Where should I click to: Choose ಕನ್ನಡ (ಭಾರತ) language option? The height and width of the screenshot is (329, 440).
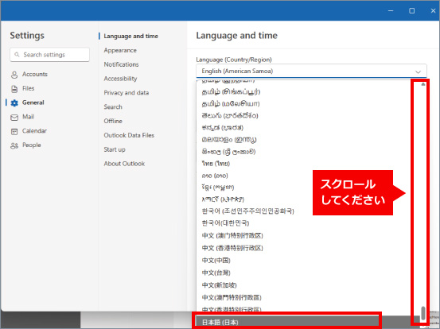click(223, 128)
